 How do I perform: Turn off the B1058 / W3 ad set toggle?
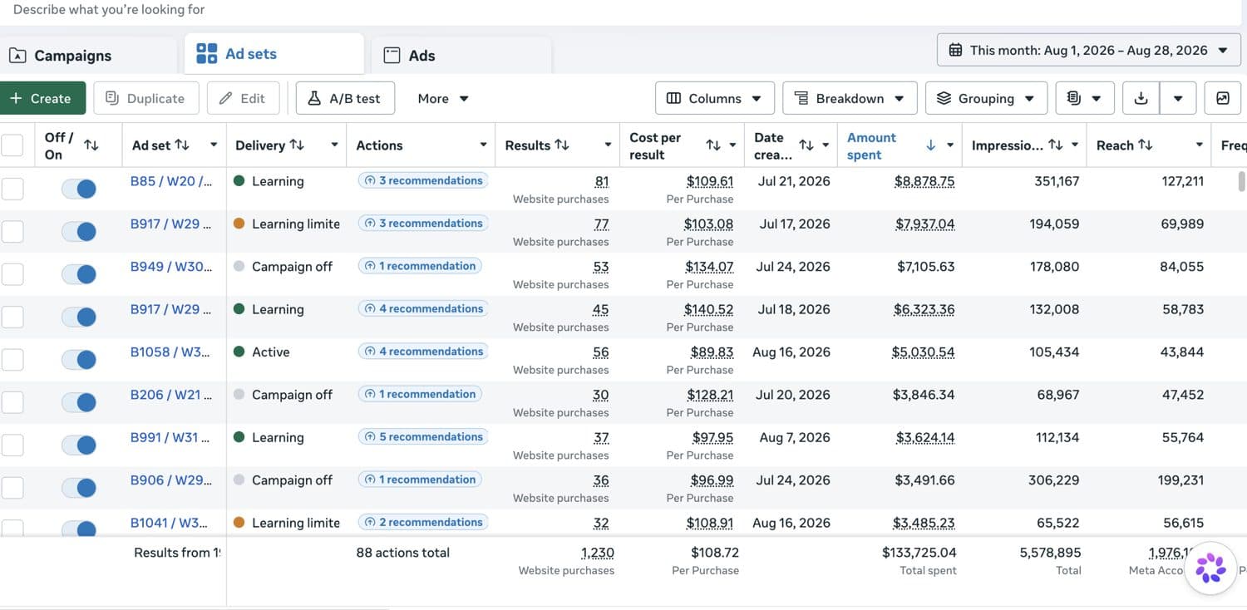(x=79, y=360)
